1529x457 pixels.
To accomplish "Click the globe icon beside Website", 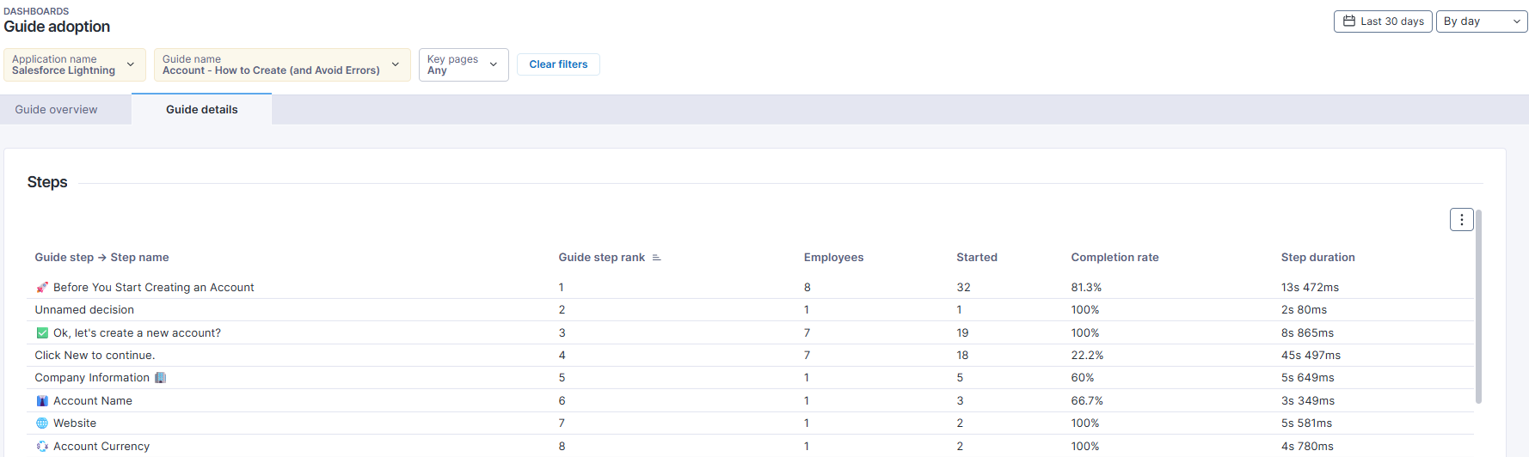I will [42, 423].
